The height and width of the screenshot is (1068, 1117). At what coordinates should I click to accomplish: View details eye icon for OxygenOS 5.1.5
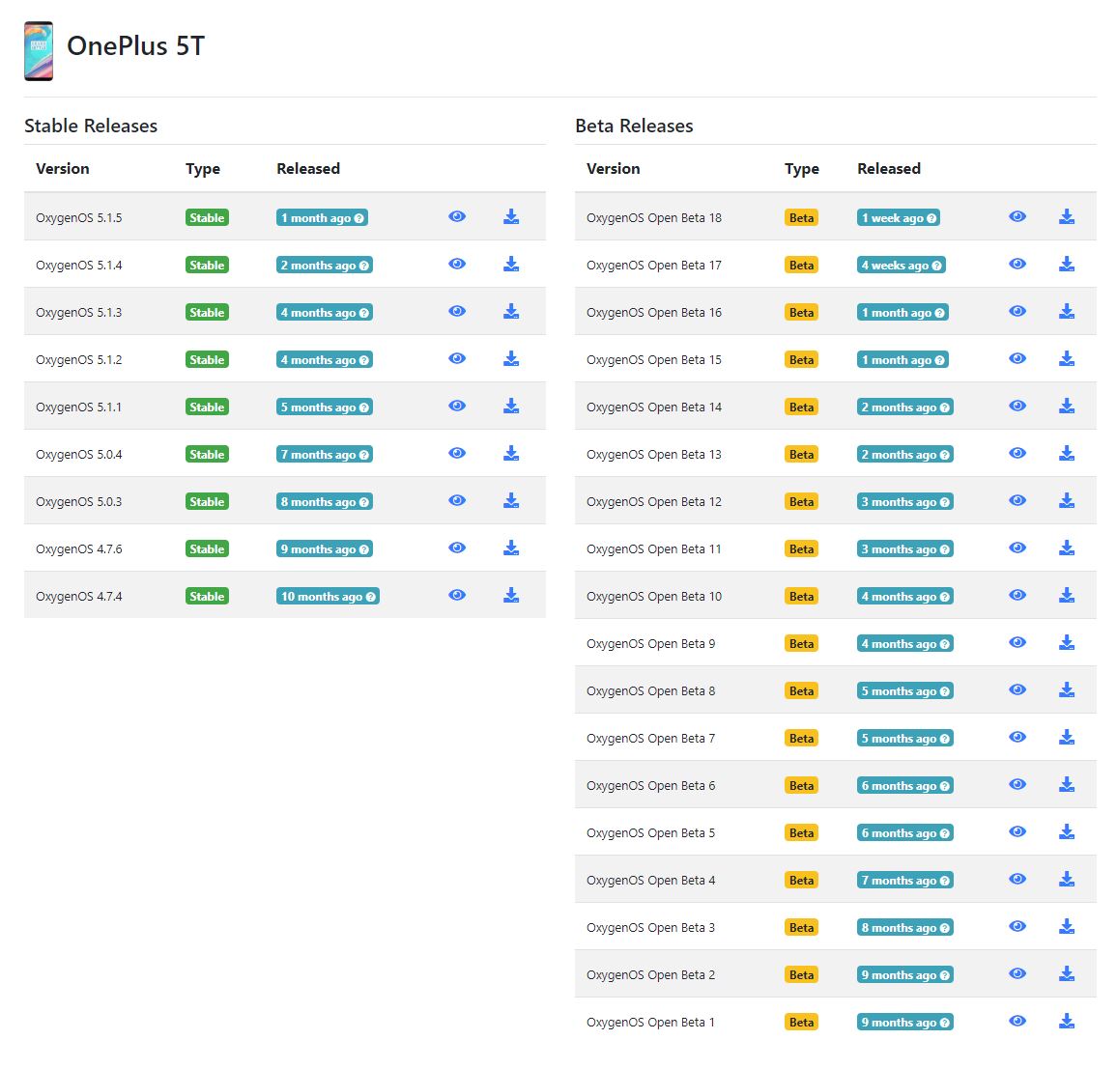pyautogui.click(x=457, y=216)
